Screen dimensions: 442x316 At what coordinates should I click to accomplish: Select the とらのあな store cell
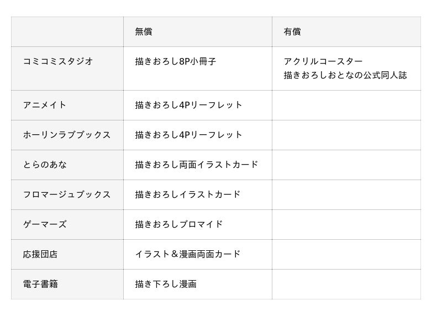click(67, 165)
